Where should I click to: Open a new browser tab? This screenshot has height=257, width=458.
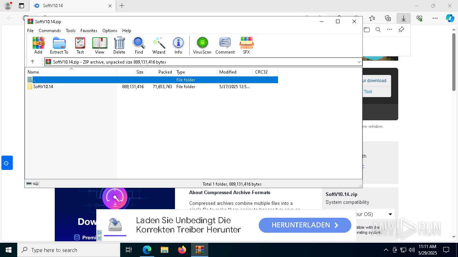click(122, 6)
